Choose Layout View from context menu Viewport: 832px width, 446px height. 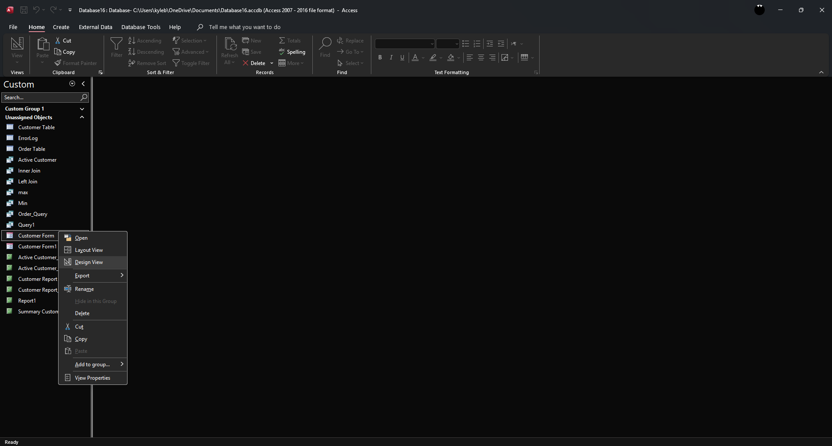[x=93, y=250]
